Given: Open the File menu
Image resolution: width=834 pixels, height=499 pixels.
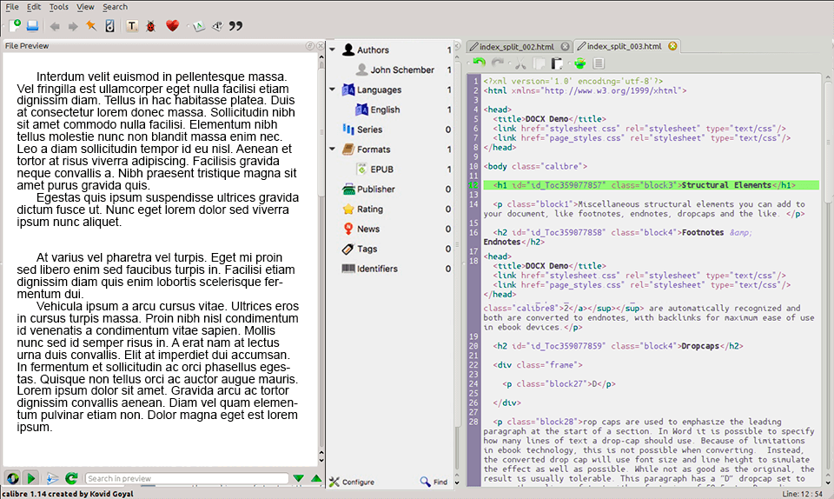Looking at the screenshot, I should [11, 7].
